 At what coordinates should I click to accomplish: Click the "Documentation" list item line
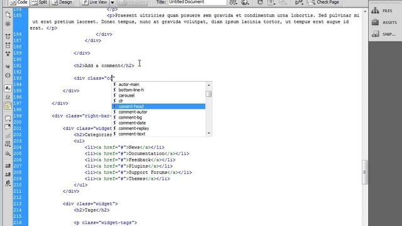click(x=137, y=153)
